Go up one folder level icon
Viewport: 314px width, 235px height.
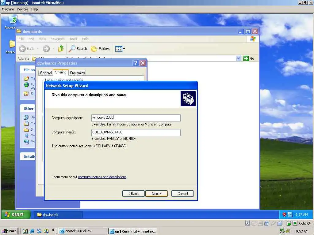[61, 49]
